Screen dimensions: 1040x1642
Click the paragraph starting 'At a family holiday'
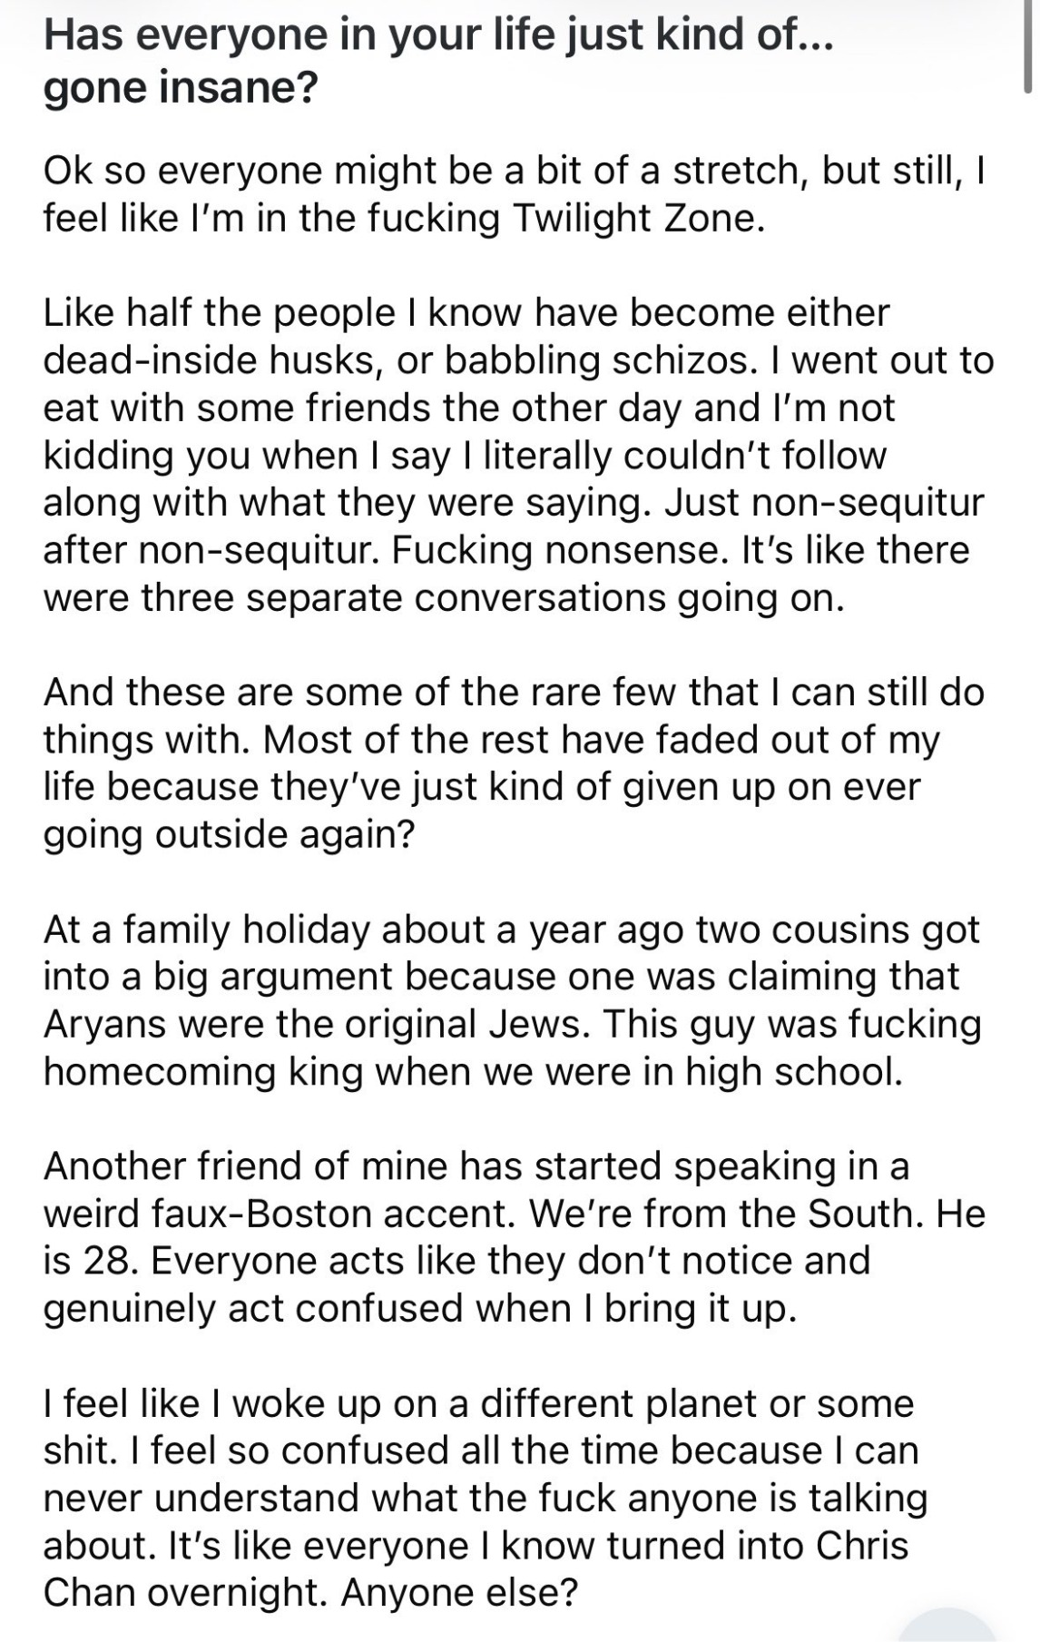coord(513,1000)
